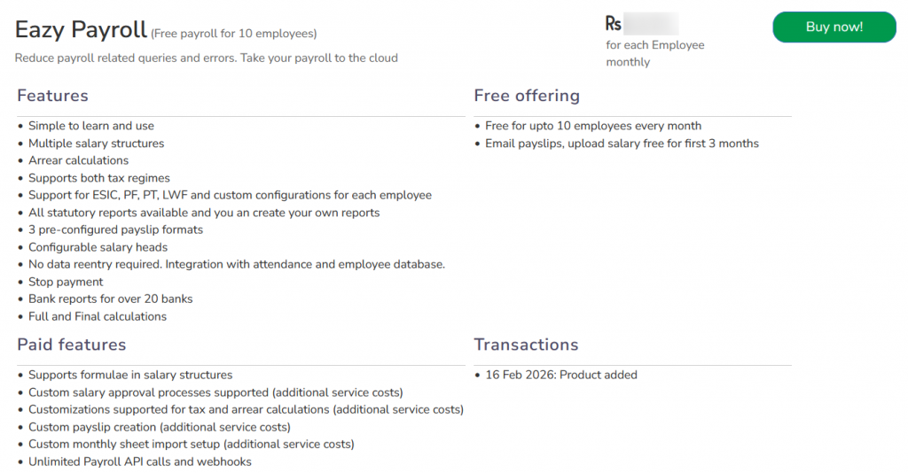Click 'Configurable salary heads' item

[98, 247]
